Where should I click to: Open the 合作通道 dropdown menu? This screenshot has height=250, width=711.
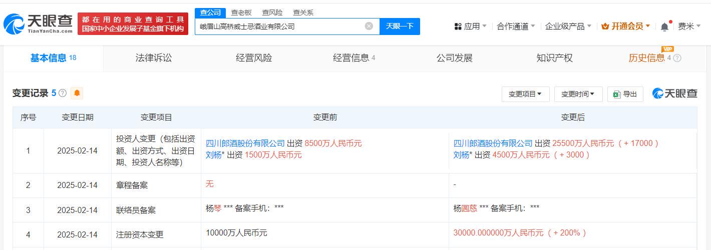point(516,26)
